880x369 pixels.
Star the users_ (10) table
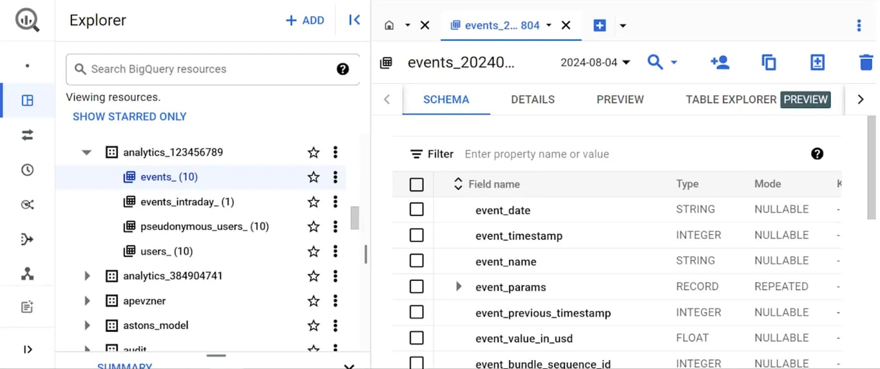click(314, 251)
